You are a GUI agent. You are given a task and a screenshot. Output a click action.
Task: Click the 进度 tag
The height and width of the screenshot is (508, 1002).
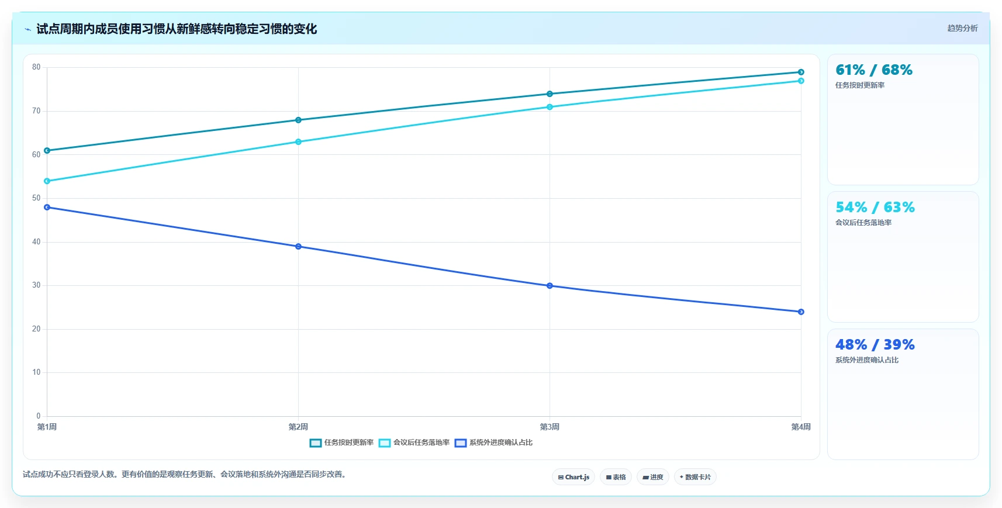[652, 477]
